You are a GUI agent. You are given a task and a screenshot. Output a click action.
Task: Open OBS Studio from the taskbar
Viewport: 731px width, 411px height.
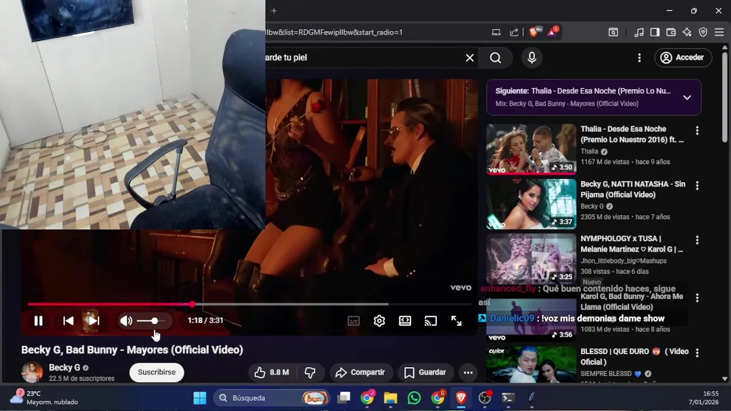point(485,398)
